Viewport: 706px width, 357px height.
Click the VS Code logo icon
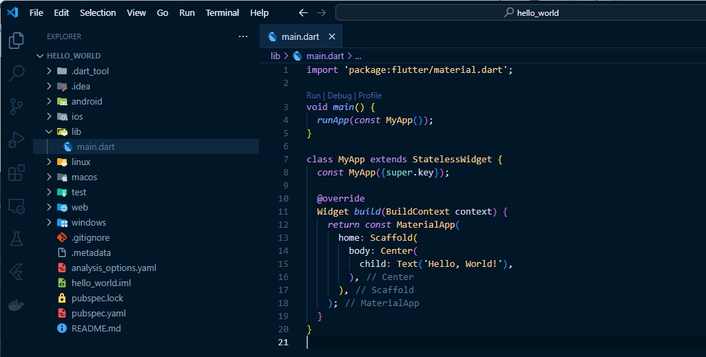(x=12, y=12)
